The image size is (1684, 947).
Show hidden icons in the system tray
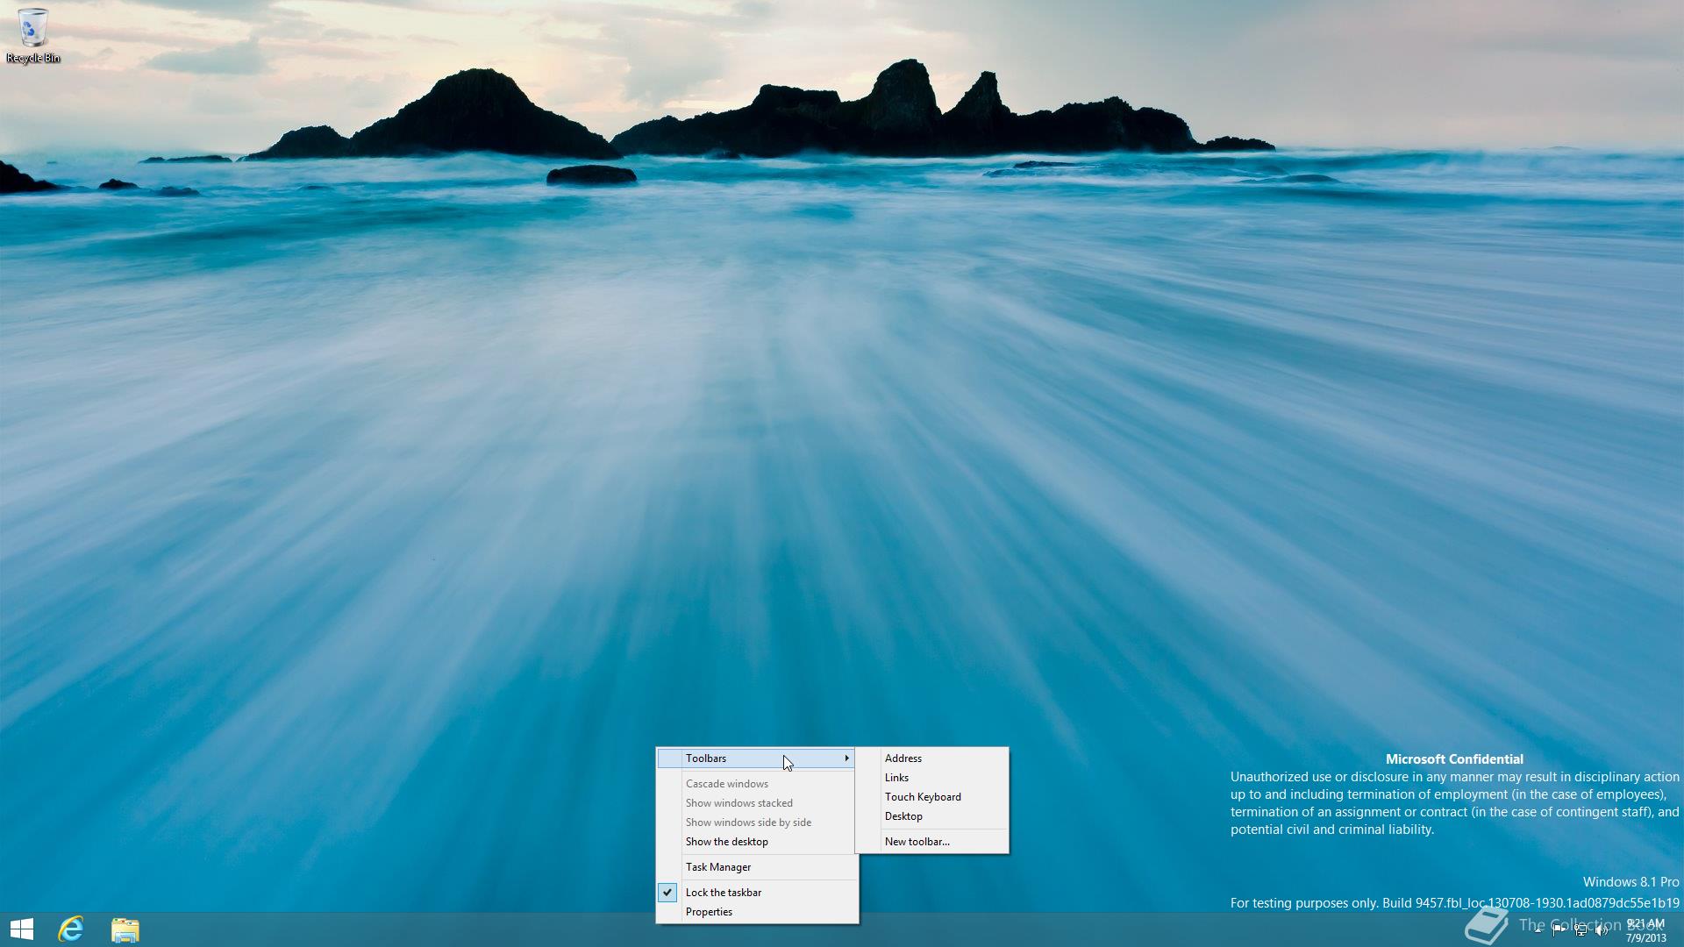1538,930
